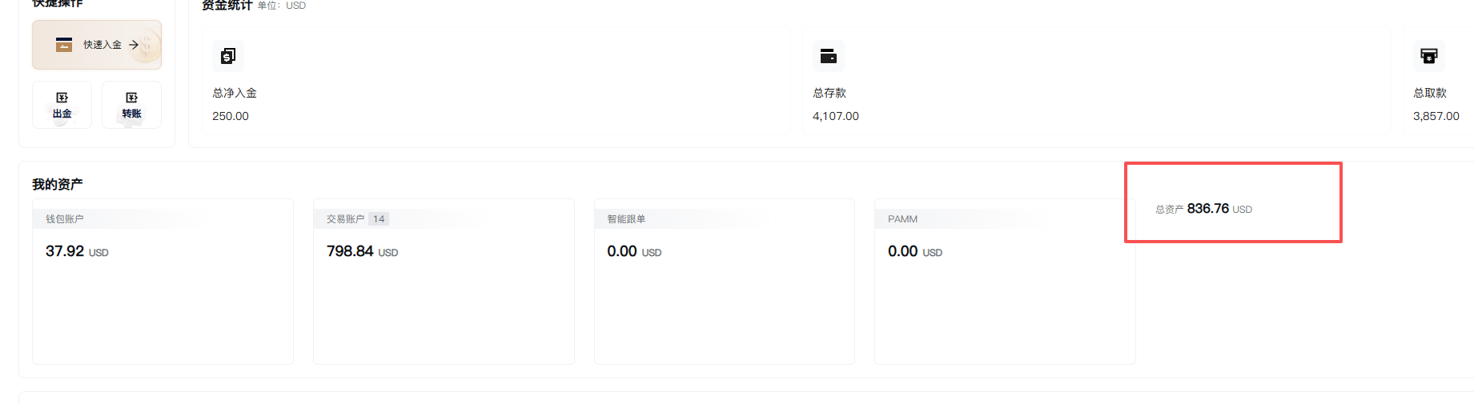Open 出金 via its withdrawal icon
Viewport: 1474px width, 404px height.
pyautogui.click(x=62, y=98)
